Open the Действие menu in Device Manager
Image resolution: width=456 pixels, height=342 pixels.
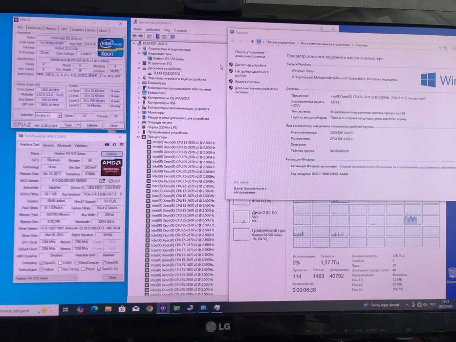click(x=153, y=30)
